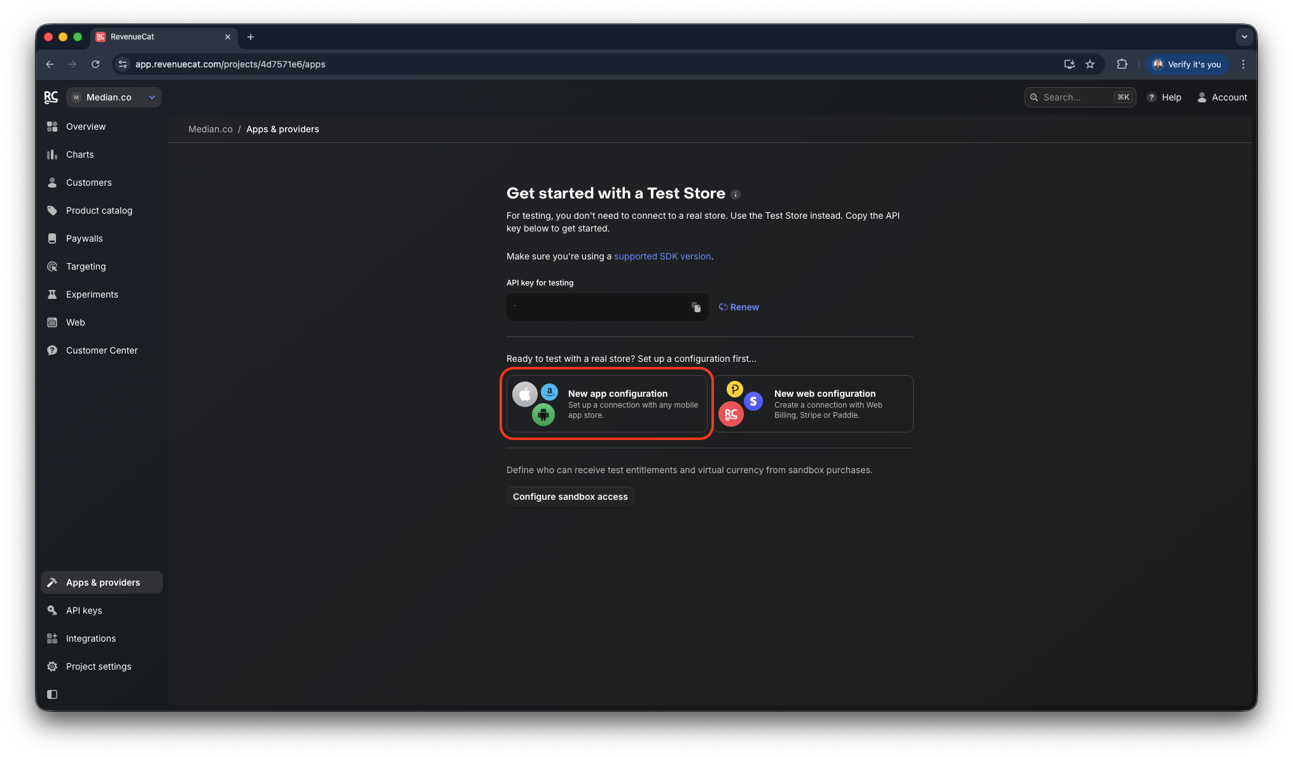Select New app configuration card

click(606, 404)
